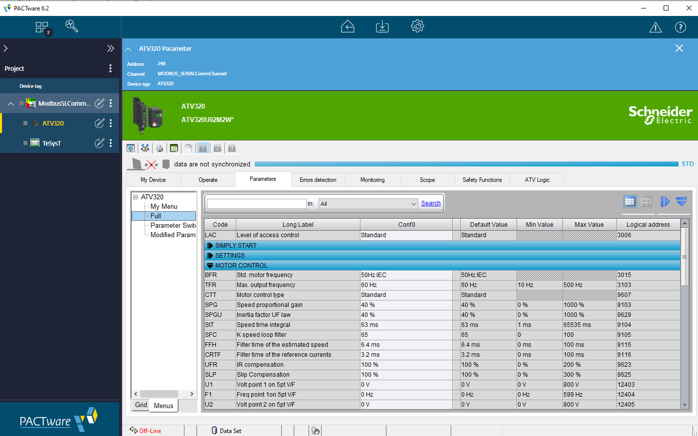The height and width of the screenshot is (436, 698).
Task: Open the Safety Functions tab
Action: point(482,180)
